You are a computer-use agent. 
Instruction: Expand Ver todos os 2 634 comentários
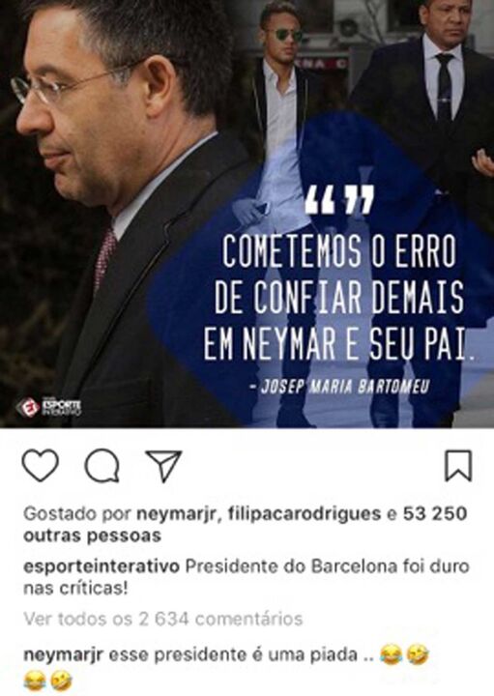pyautogui.click(x=162, y=619)
